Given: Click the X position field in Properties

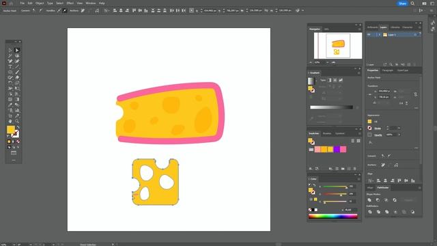Looking at the screenshot, I should pyautogui.click(x=384, y=91).
